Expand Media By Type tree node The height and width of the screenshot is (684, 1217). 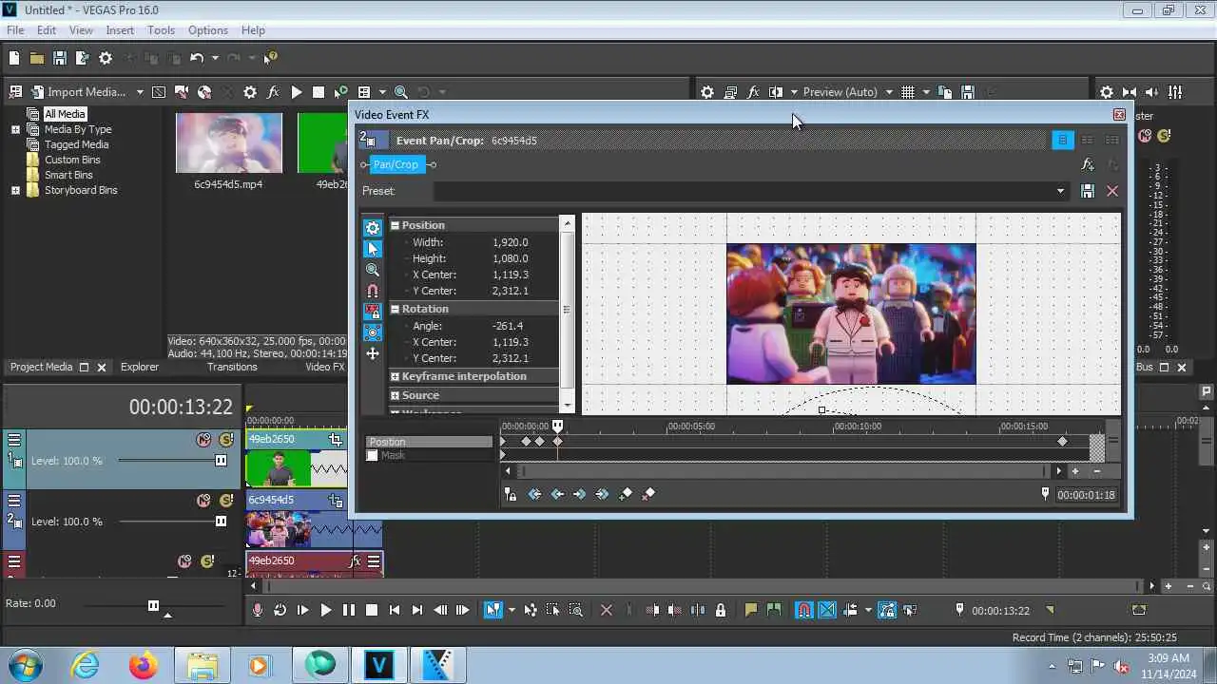[15, 129]
